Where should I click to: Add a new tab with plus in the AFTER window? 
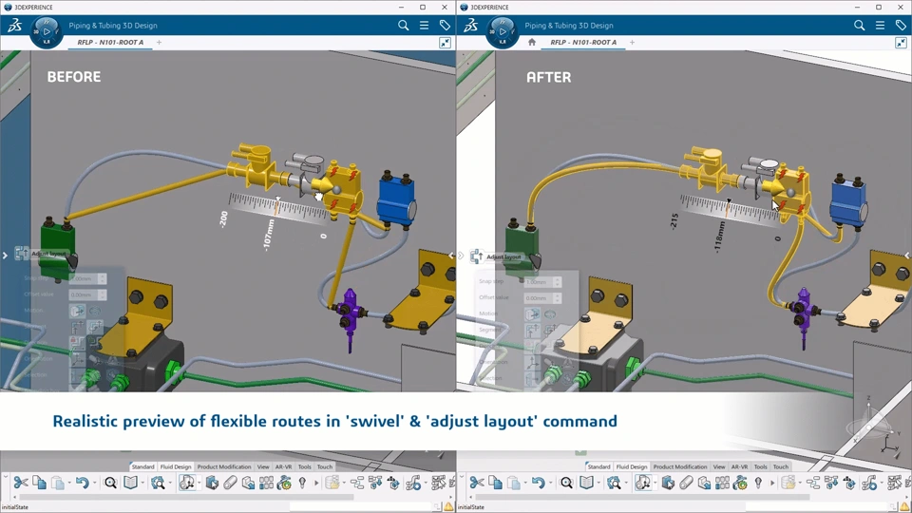tap(633, 42)
